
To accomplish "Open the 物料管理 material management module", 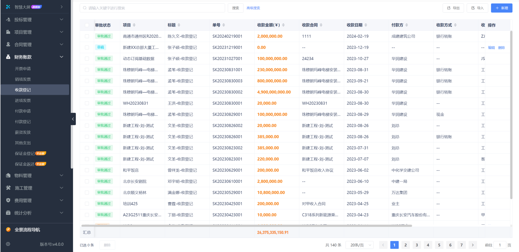I will (x=8, y=175).
